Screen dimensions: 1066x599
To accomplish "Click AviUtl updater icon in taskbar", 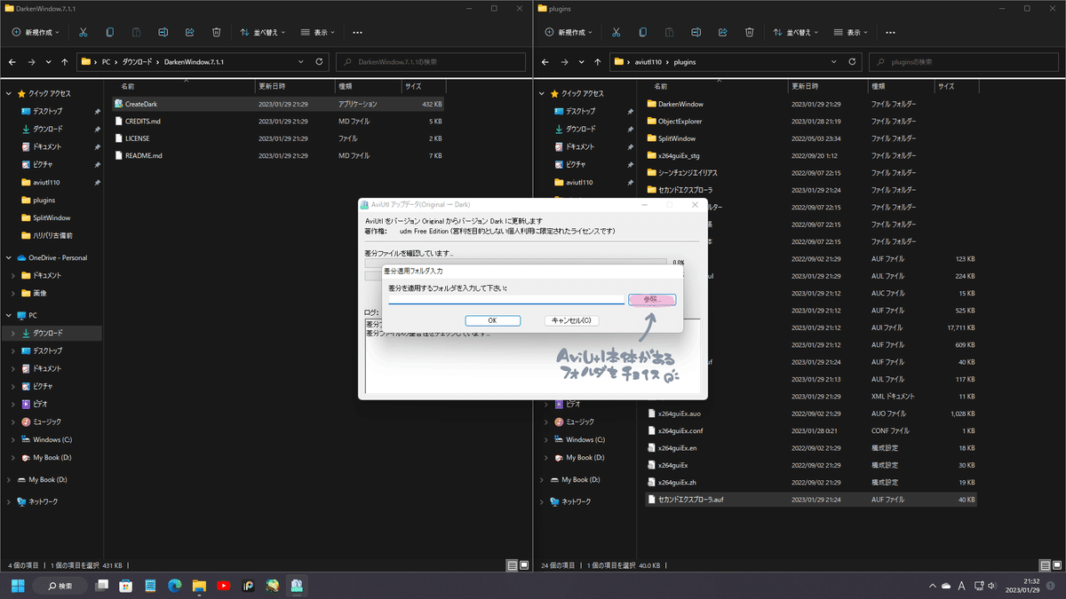I will pos(297,586).
